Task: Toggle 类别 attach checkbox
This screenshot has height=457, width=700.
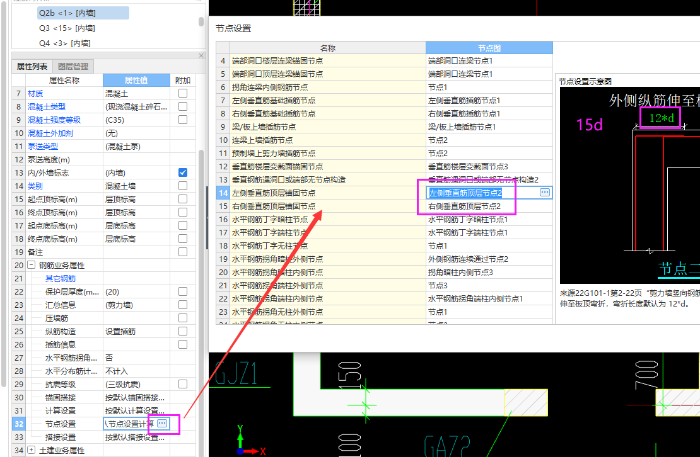Action: [x=183, y=186]
